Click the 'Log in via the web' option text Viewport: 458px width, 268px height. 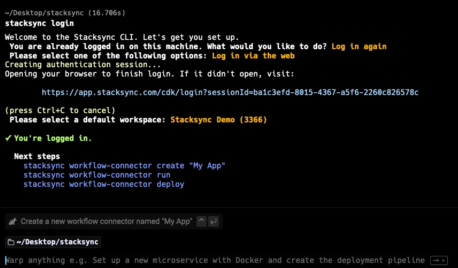point(253,56)
